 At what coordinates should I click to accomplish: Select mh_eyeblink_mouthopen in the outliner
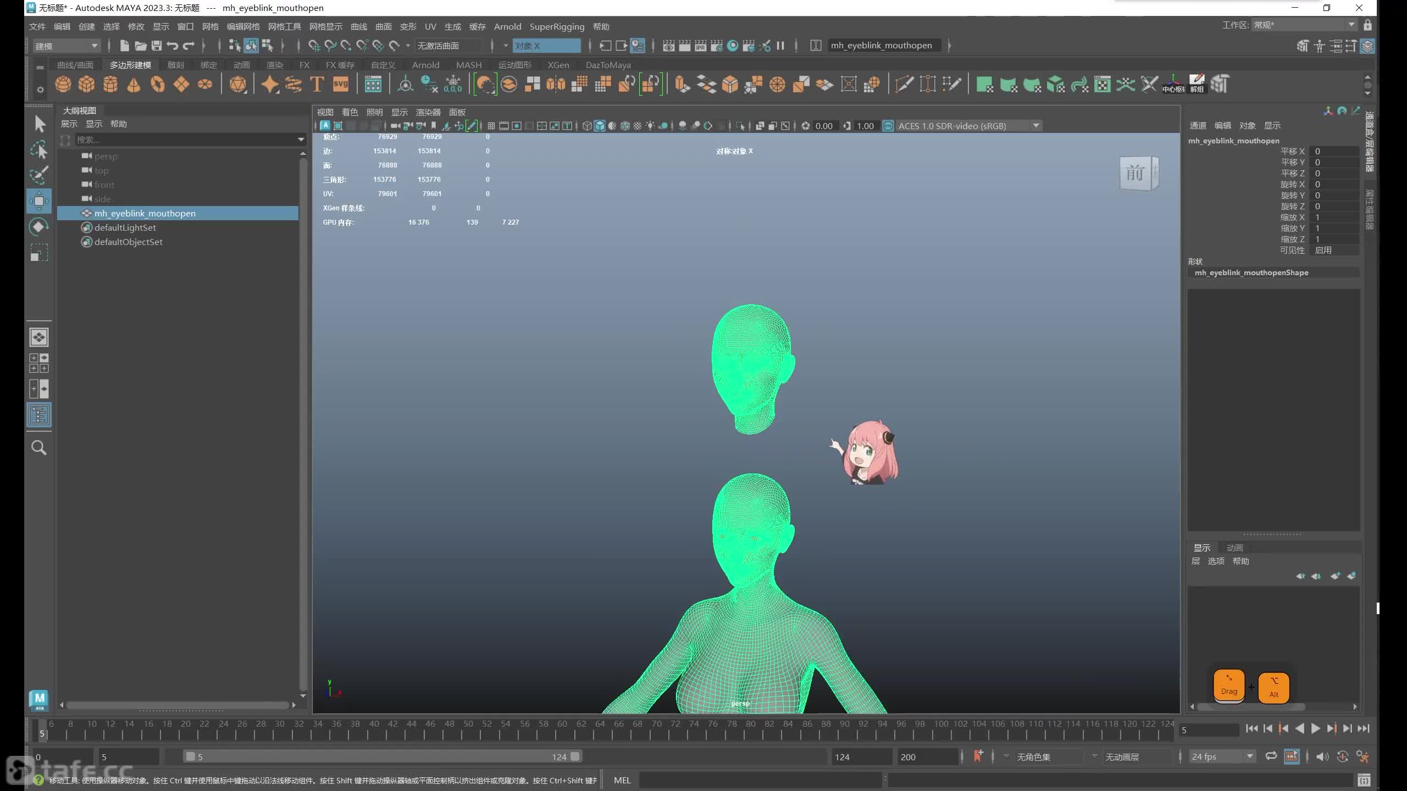(x=178, y=213)
